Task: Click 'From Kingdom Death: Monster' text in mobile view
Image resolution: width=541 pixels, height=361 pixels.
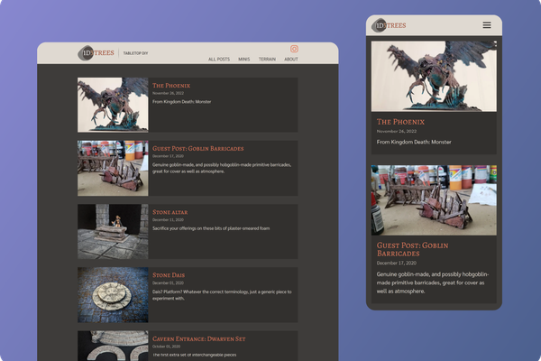Action: point(414,142)
